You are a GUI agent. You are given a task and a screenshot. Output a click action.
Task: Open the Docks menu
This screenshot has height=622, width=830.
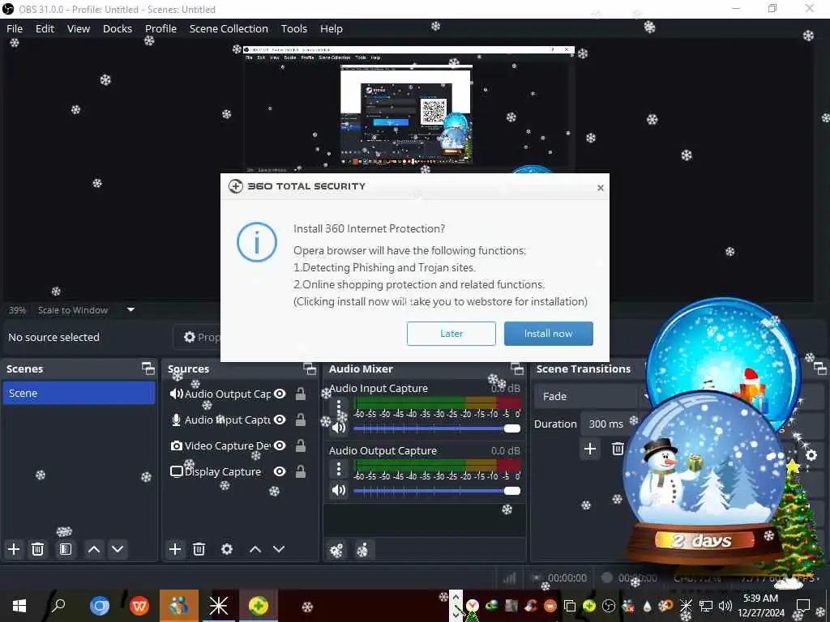click(118, 28)
